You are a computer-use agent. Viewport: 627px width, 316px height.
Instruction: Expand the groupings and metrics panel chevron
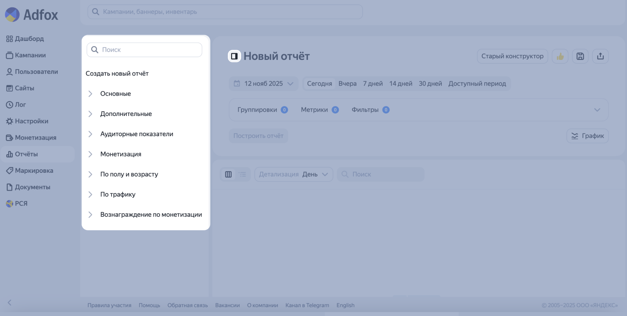coord(597,110)
